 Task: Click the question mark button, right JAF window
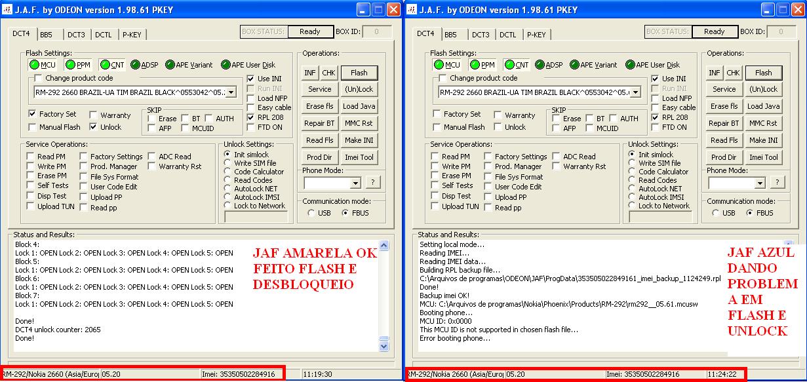[776, 183]
